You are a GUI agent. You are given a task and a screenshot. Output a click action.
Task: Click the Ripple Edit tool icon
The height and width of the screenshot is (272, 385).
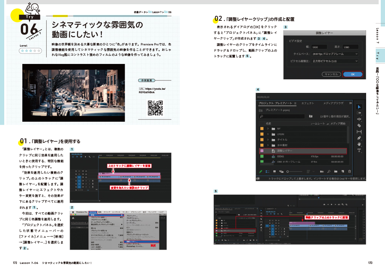[x=358, y=119]
